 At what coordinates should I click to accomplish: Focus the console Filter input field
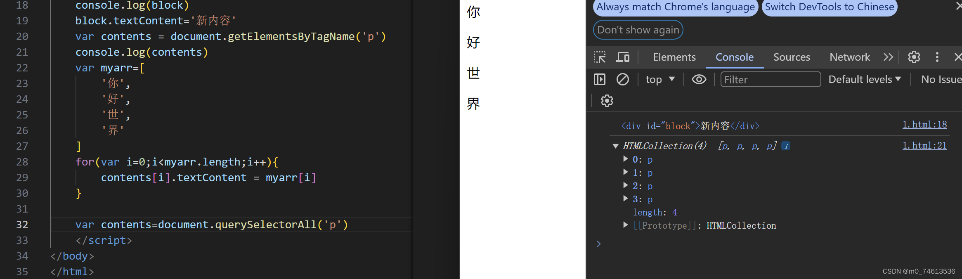pos(771,79)
